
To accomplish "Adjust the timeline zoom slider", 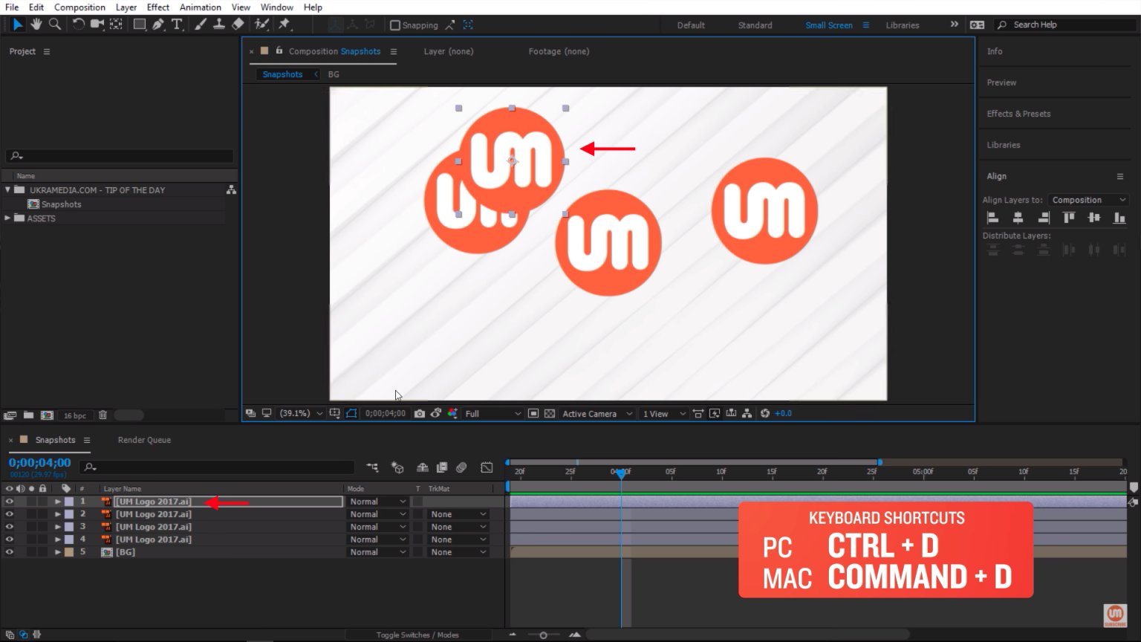I will (x=544, y=635).
